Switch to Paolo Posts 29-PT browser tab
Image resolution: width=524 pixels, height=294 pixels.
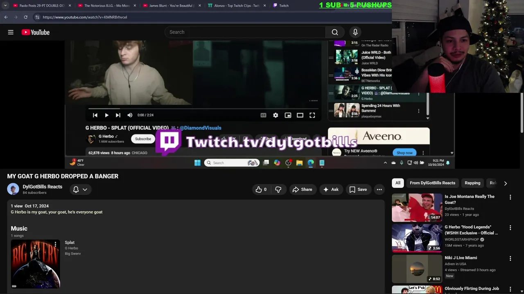point(42,6)
